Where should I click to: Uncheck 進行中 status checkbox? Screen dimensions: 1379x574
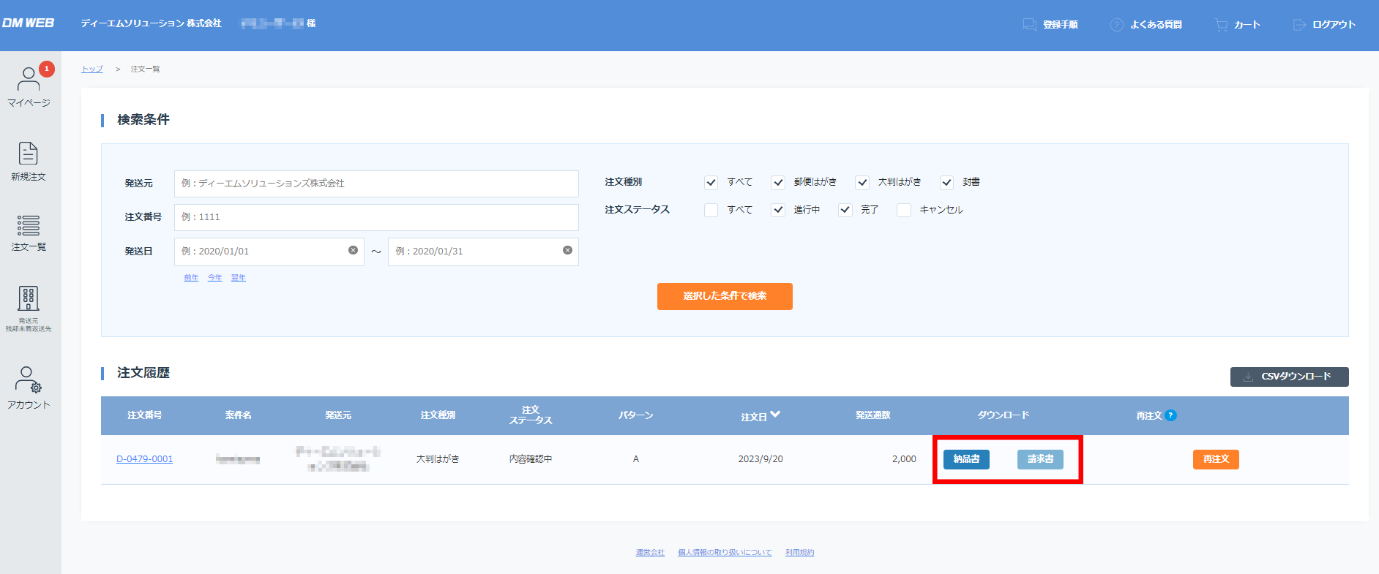[778, 210]
